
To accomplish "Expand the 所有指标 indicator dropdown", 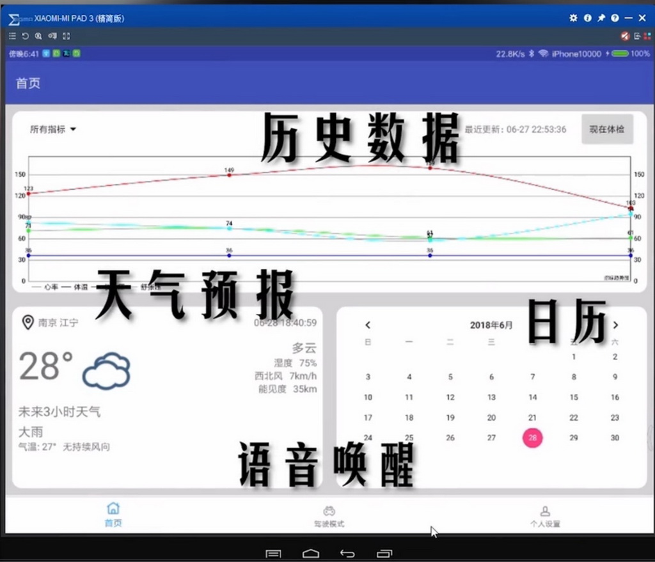I will pos(53,129).
